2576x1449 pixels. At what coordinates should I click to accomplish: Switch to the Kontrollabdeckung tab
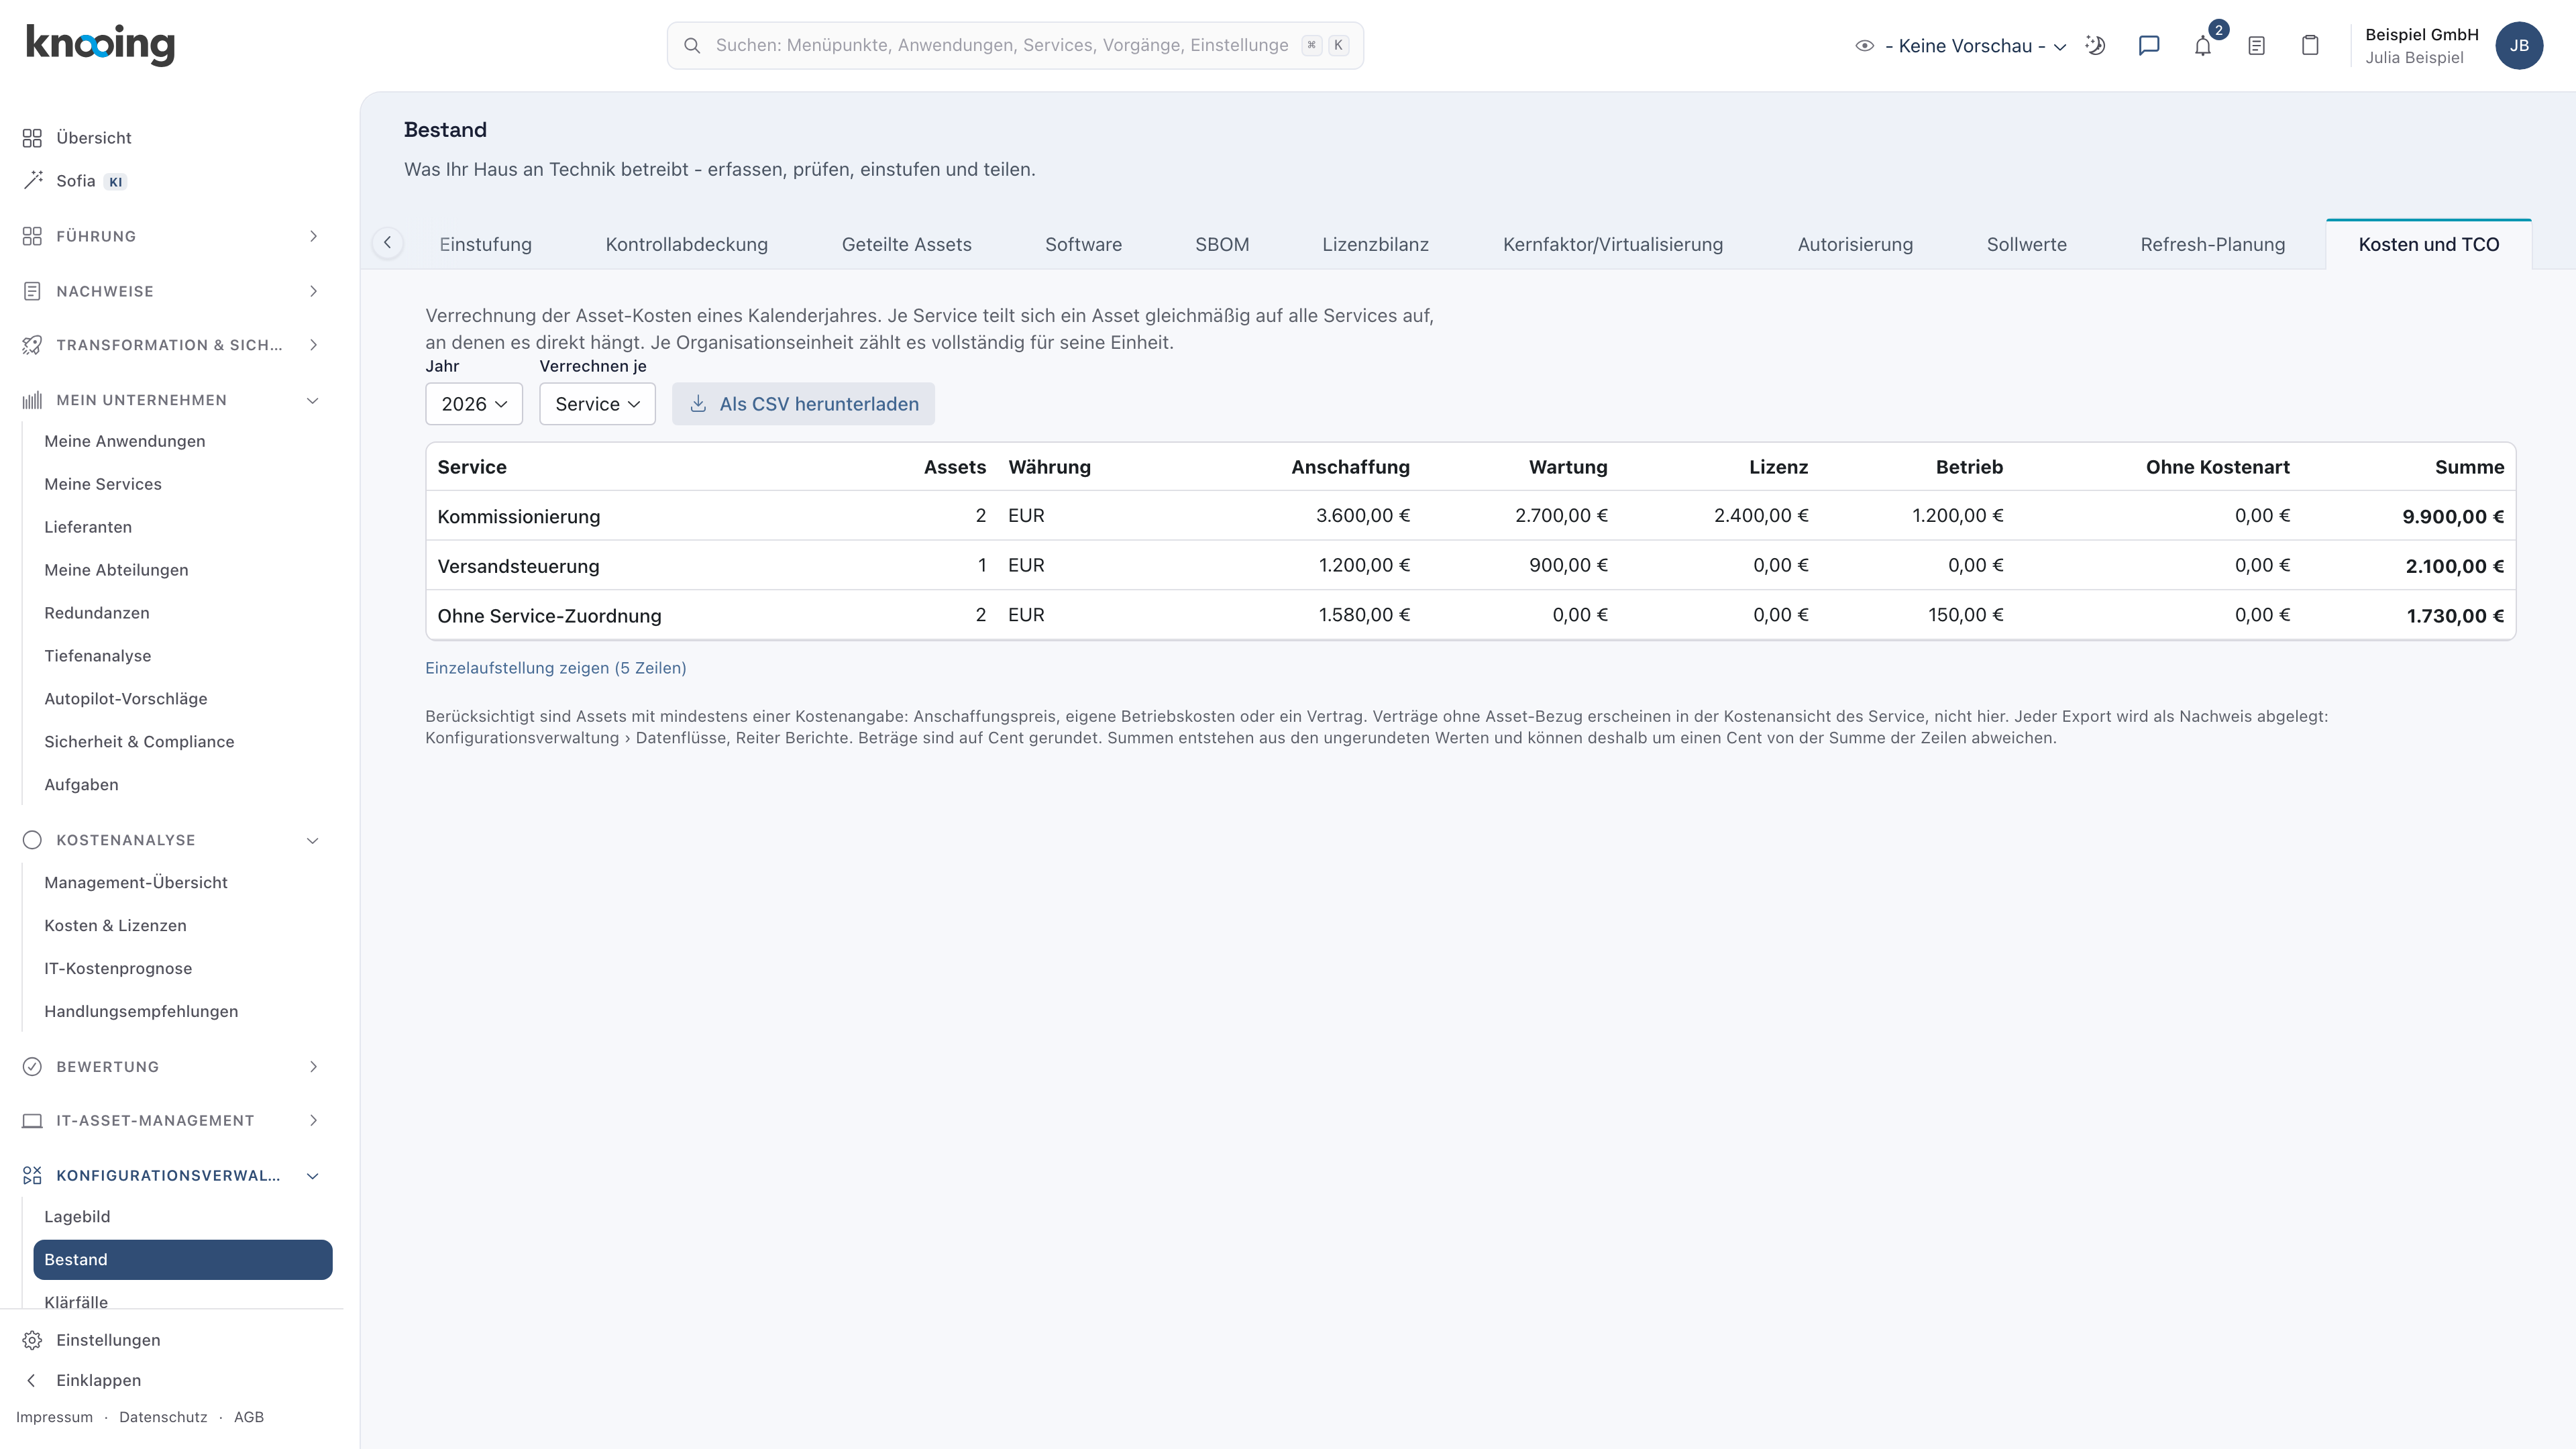pyautogui.click(x=686, y=244)
